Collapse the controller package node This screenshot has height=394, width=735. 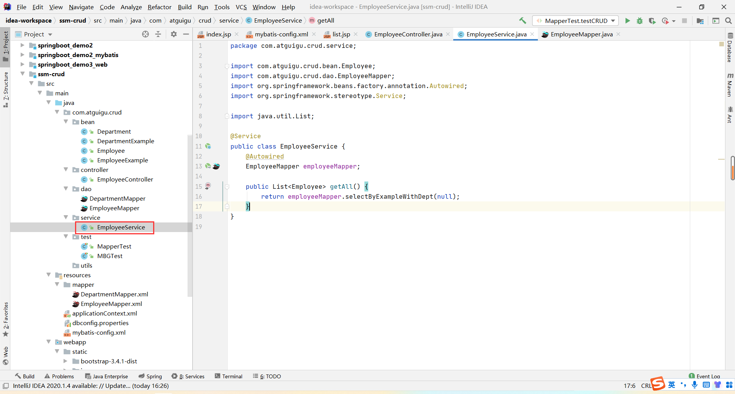66,170
